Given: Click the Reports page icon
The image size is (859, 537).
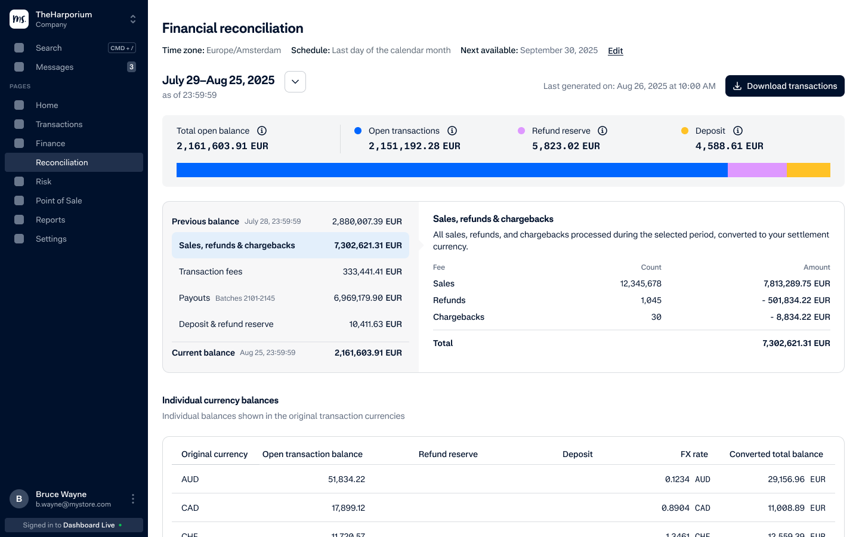Looking at the screenshot, I should pyautogui.click(x=19, y=220).
